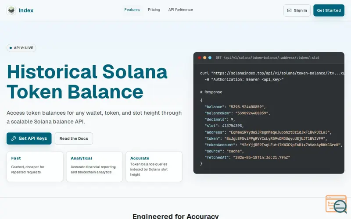The width and height of the screenshot is (351, 219).
Task: Click the "balanceRaw" line
Action: (x=237, y=113)
